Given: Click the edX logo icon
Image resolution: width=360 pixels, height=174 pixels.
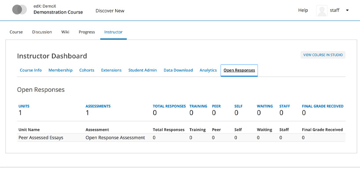Looking at the screenshot, I should click(x=19, y=10).
